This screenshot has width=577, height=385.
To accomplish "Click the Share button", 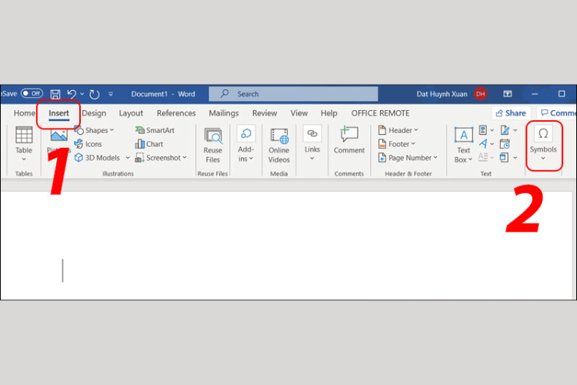I will tap(511, 113).
